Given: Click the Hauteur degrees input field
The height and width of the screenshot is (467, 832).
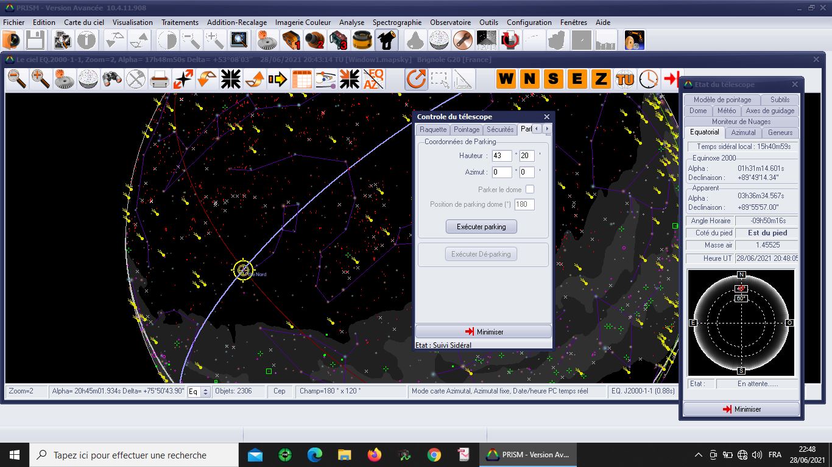Looking at the screenshot, I should (502, 156).
